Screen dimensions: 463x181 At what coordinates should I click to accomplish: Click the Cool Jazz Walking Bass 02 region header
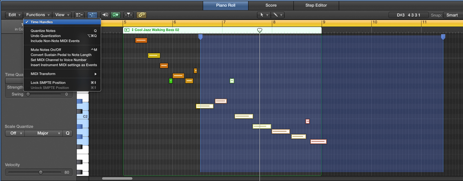coord(222,30)
